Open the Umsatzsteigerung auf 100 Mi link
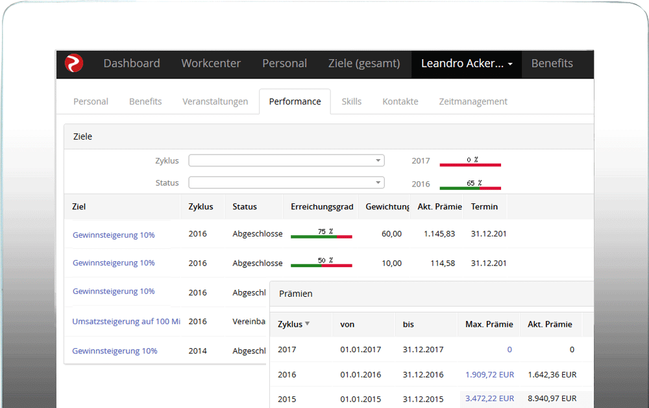This screenshot has width=649, height=408. point(127,322)
